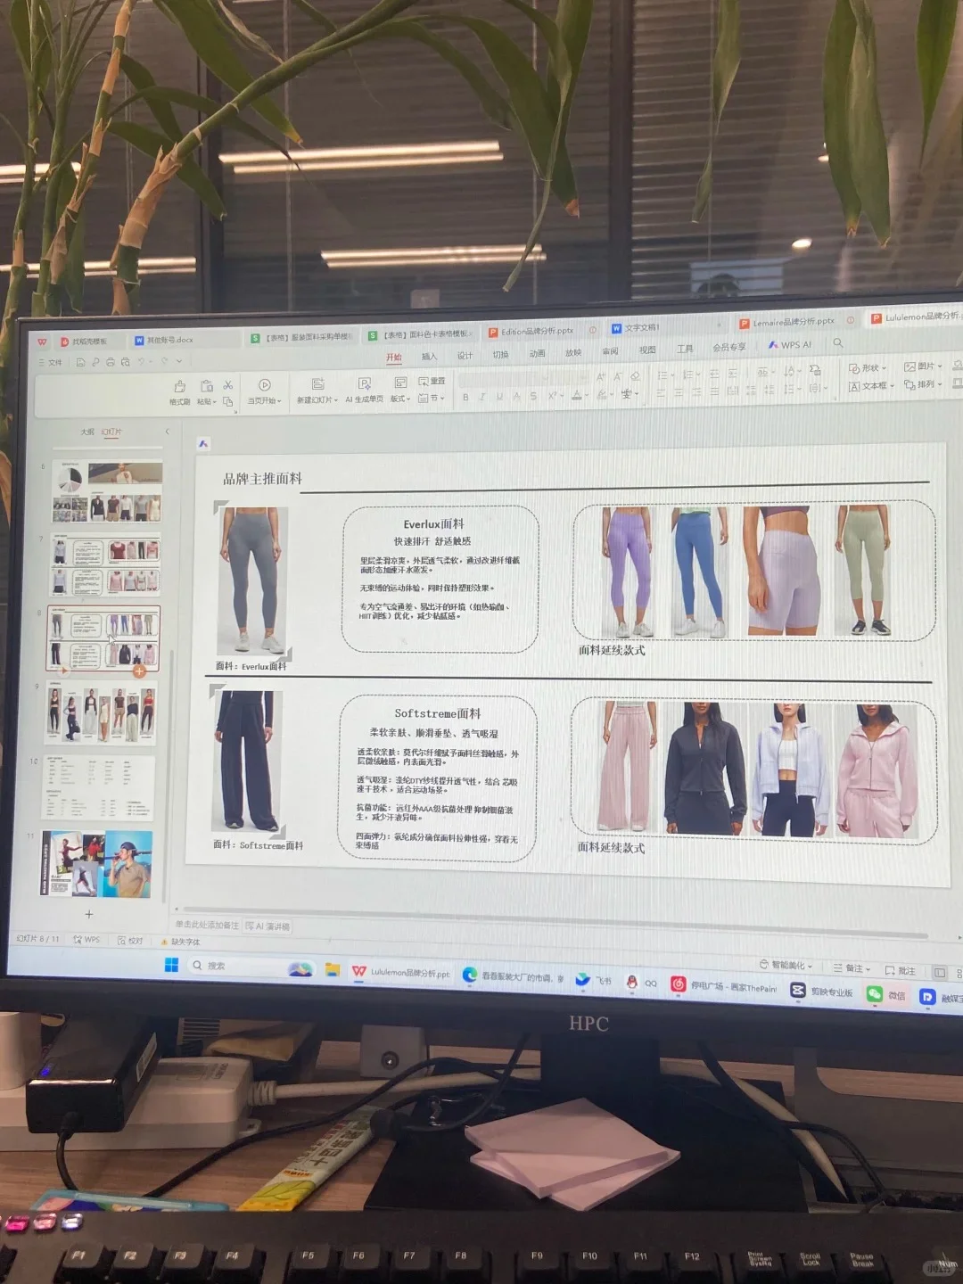Screen dimensions: 963x1284
Task: Pick a font color from the color swatch
Action: pos(577,396)
